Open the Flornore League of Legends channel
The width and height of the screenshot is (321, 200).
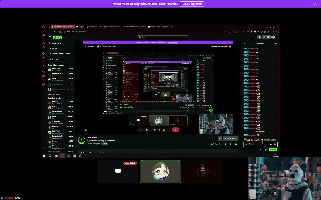60,147
